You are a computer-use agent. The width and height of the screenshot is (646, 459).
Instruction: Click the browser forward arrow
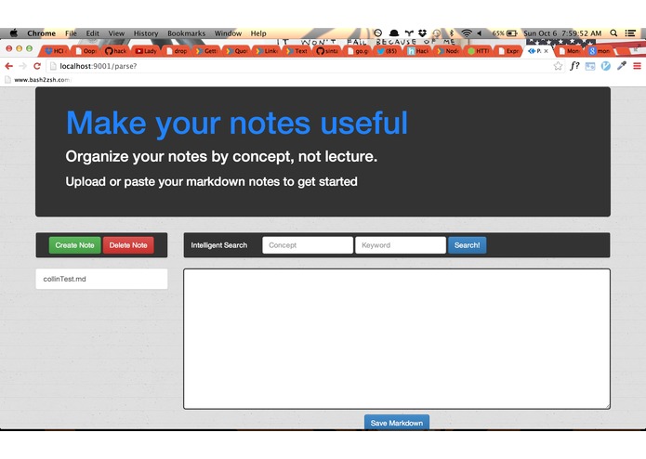click(x=23, y=66)
